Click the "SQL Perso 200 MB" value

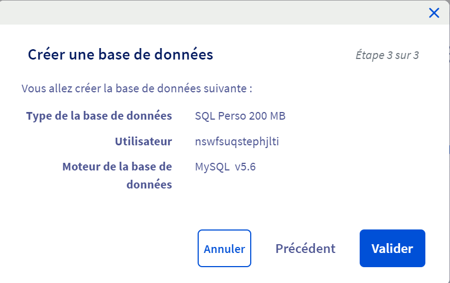coord(240,116)
